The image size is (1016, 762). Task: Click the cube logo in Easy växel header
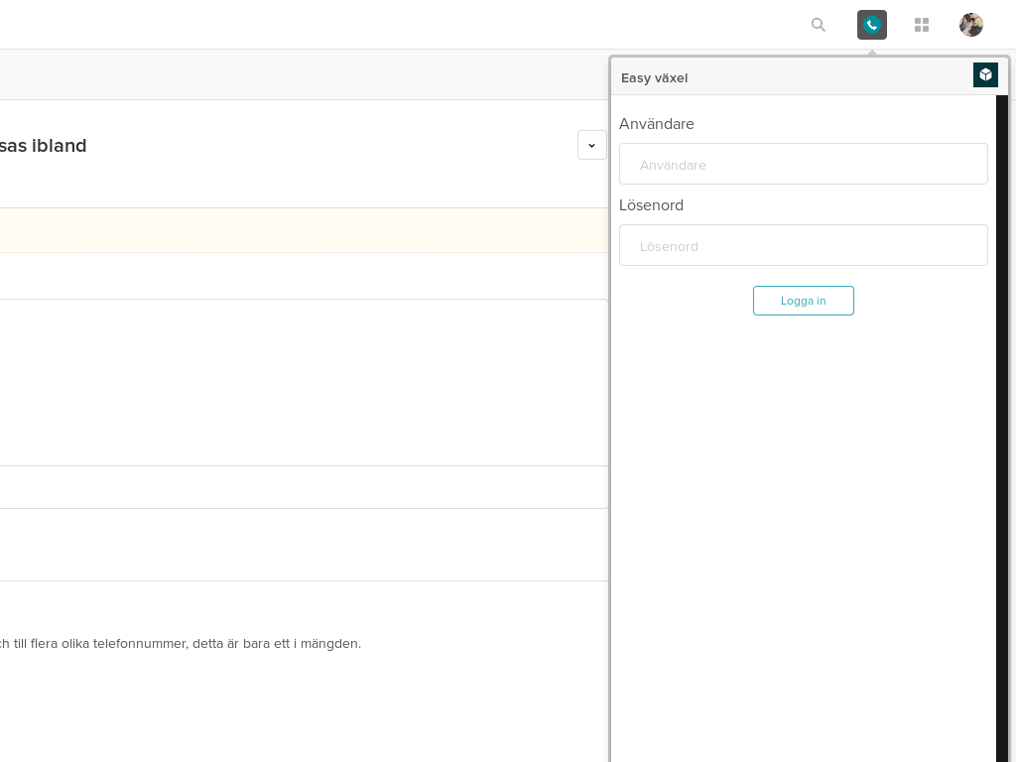(x=985, y=74)
